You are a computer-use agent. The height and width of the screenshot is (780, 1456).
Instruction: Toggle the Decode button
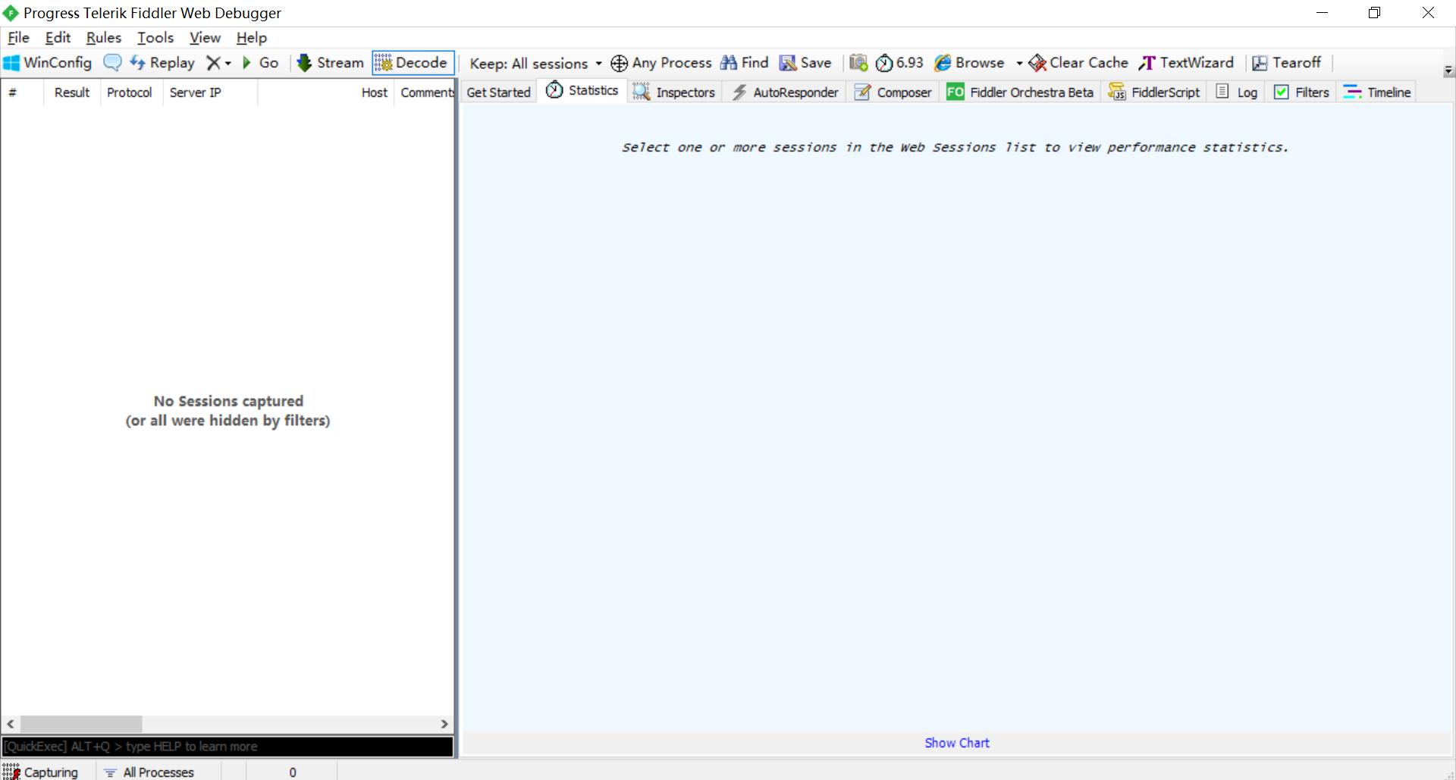(x=413, y=63)
